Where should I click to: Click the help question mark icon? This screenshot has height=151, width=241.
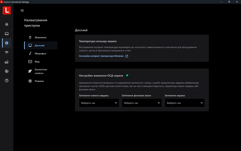(7, 80)
